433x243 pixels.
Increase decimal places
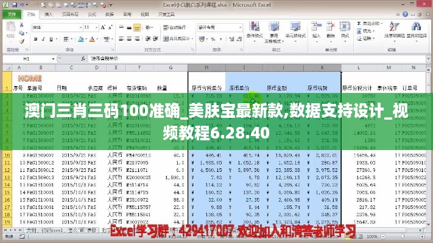[231, 39]
